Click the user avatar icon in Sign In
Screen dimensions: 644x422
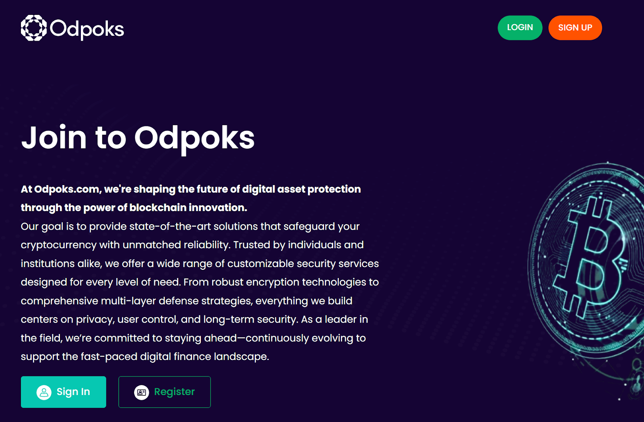pos(44,392)
